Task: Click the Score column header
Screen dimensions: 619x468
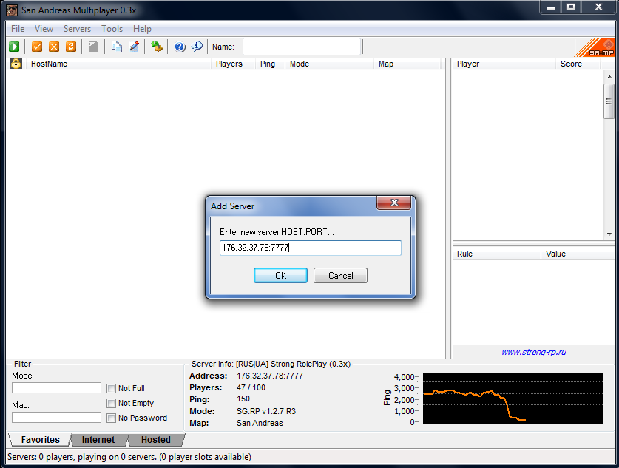Action: click(x=578, y=64)
